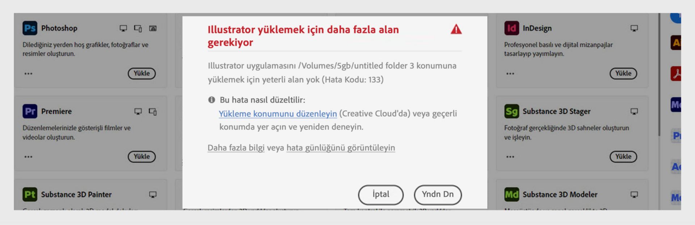The height and width of the screenshot is (225, 695).
Task: Click the dialog heading 'Illustrator yüklemek için…'
Action: [303, 36]
